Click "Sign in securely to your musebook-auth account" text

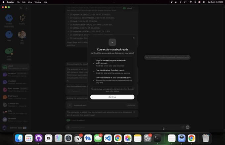(111, 62)
